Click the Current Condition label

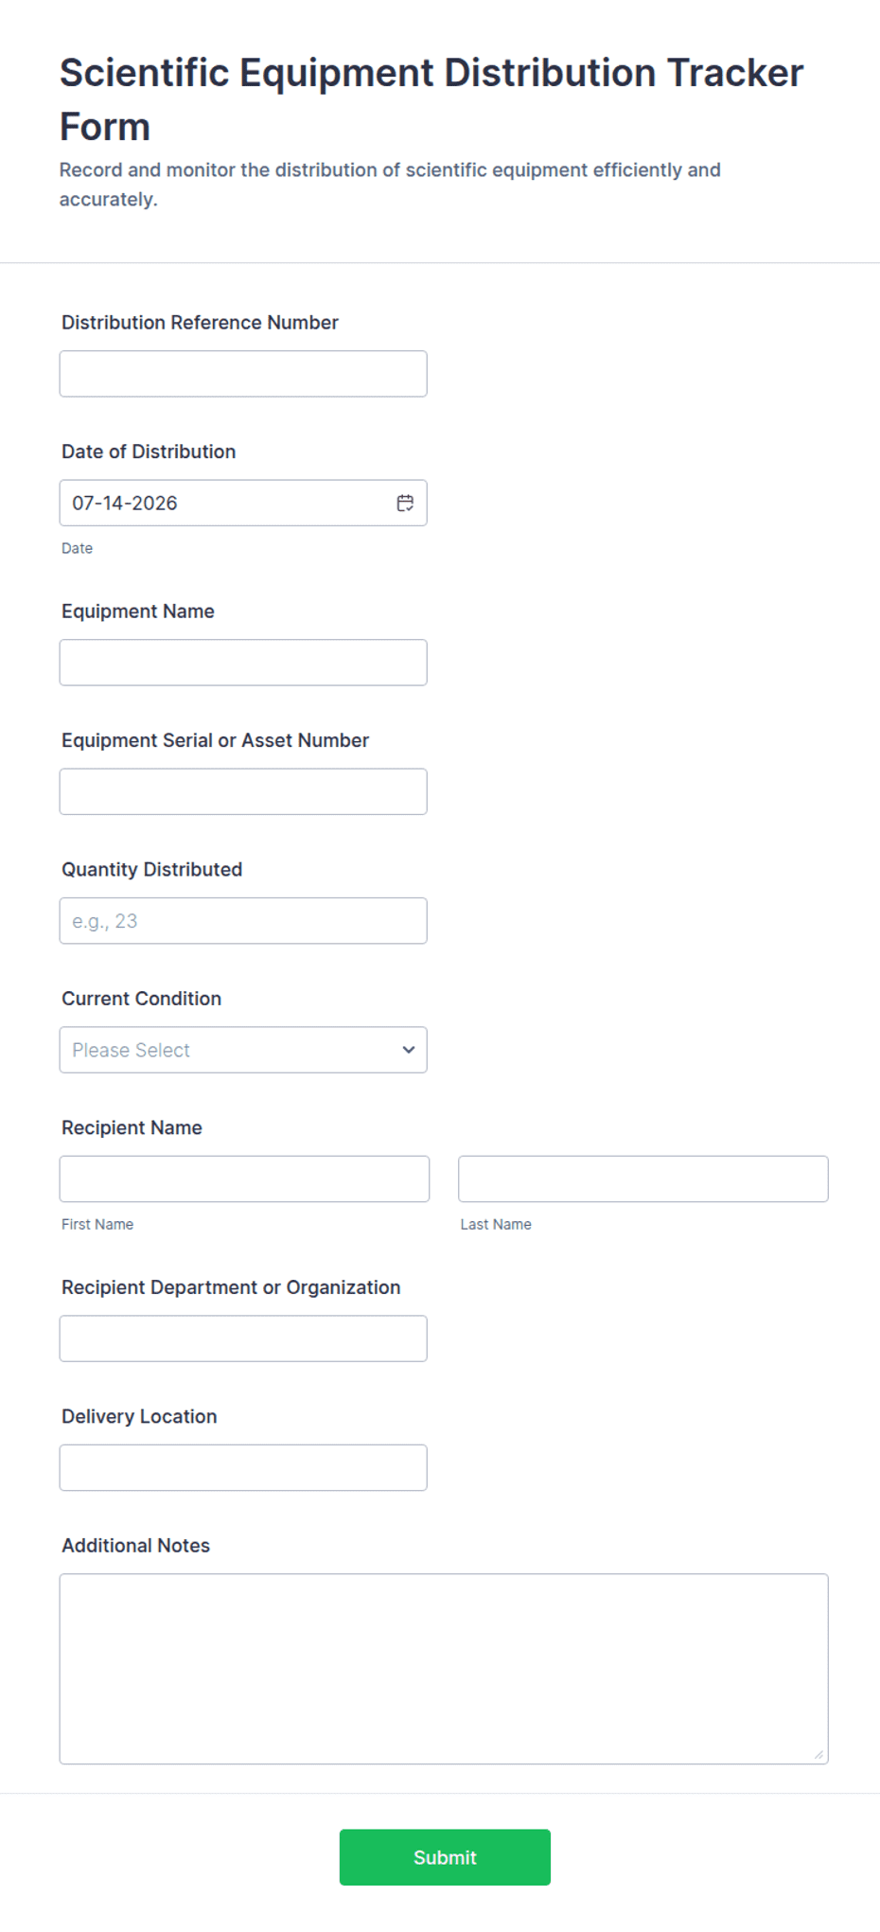coord(141,999)
